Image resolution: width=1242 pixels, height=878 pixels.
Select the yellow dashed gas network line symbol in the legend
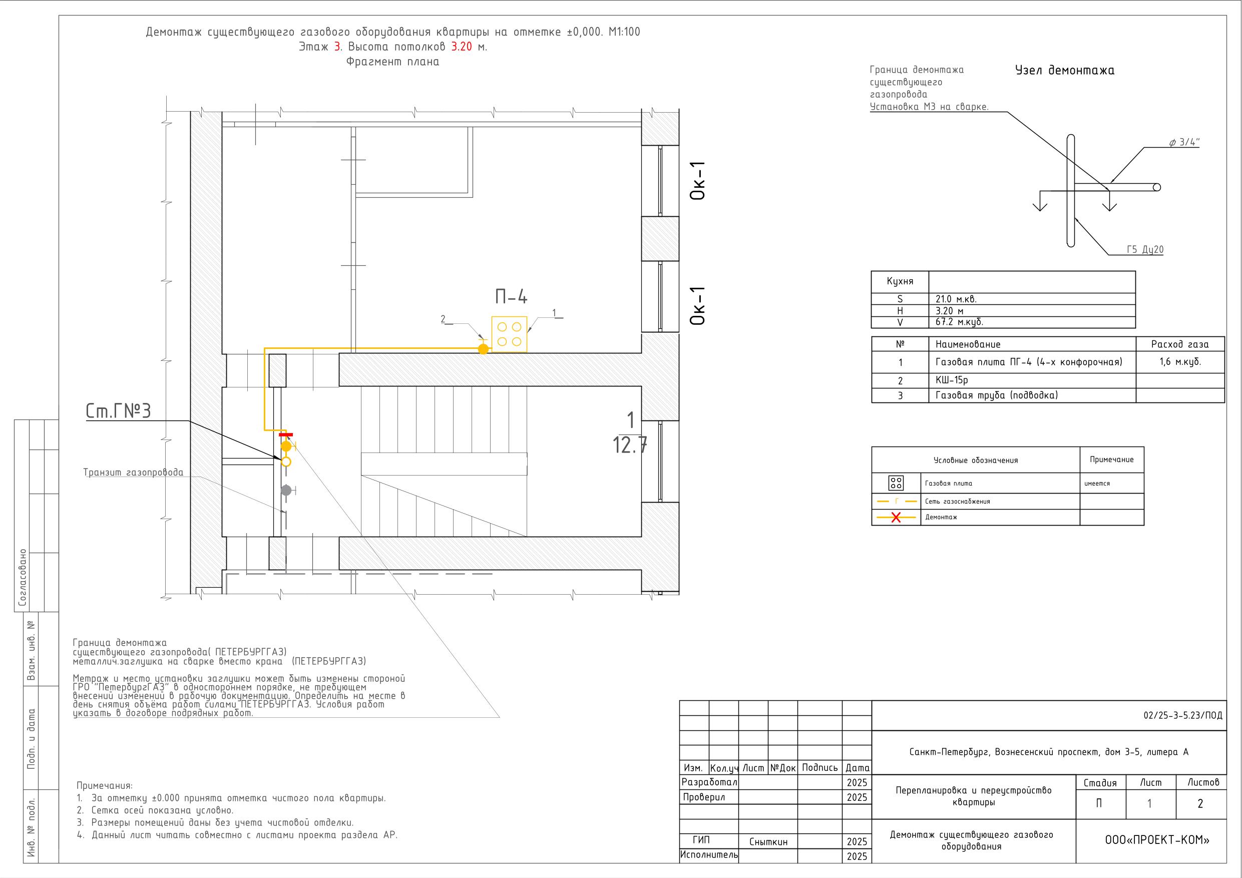click(897, 502)
